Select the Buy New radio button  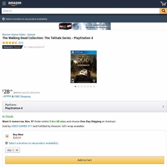pos(7,136)
